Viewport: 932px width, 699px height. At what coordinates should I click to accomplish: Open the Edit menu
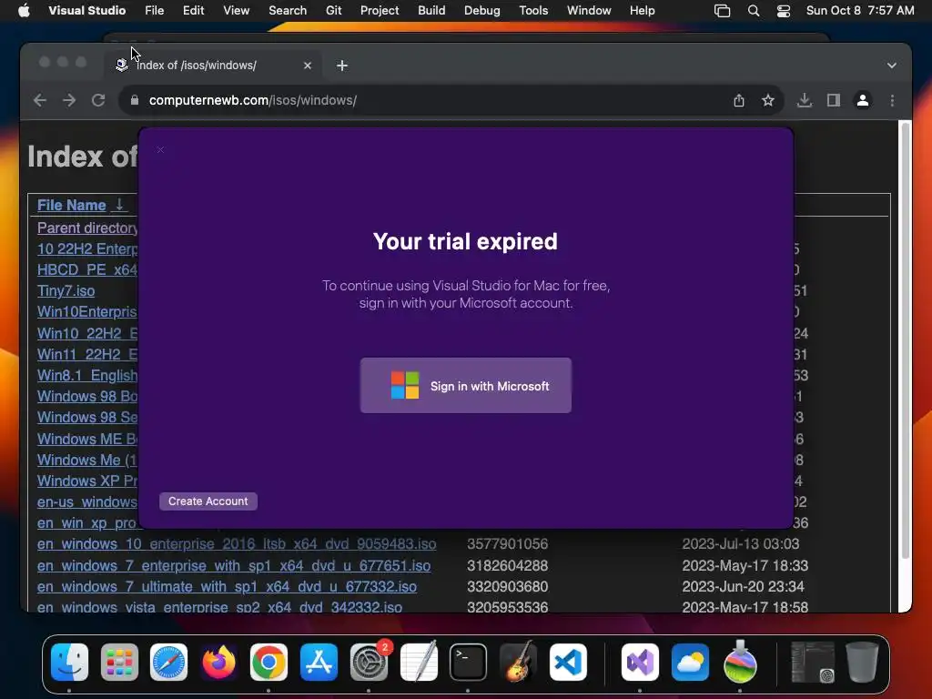point(193,10)
